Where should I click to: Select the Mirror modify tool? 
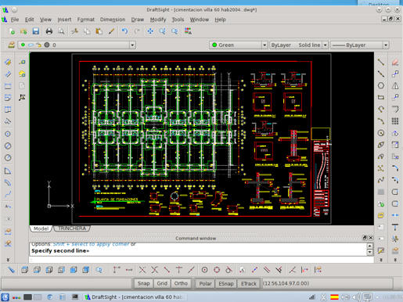[x=395, y=85]
